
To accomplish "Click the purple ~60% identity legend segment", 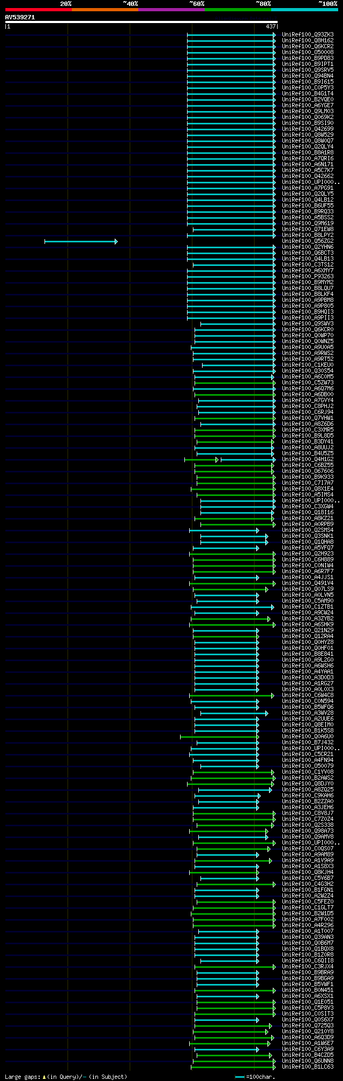I will pyautogui.click(x=171, y=10).
